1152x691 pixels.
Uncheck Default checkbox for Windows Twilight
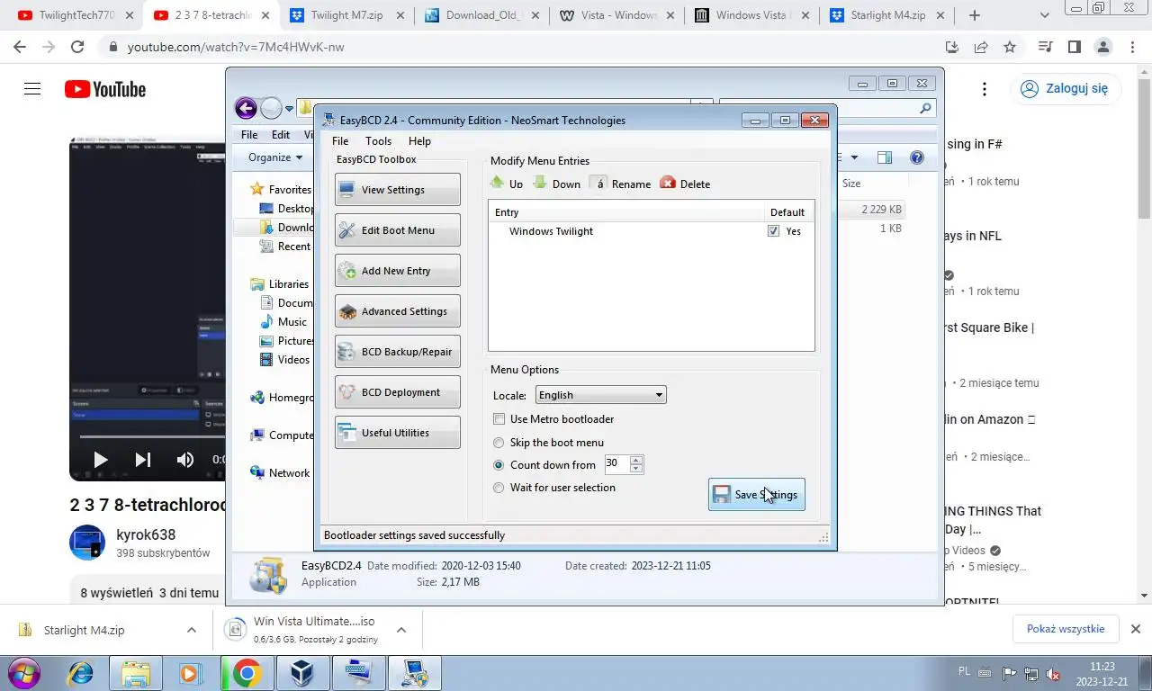tap(773, 231)
